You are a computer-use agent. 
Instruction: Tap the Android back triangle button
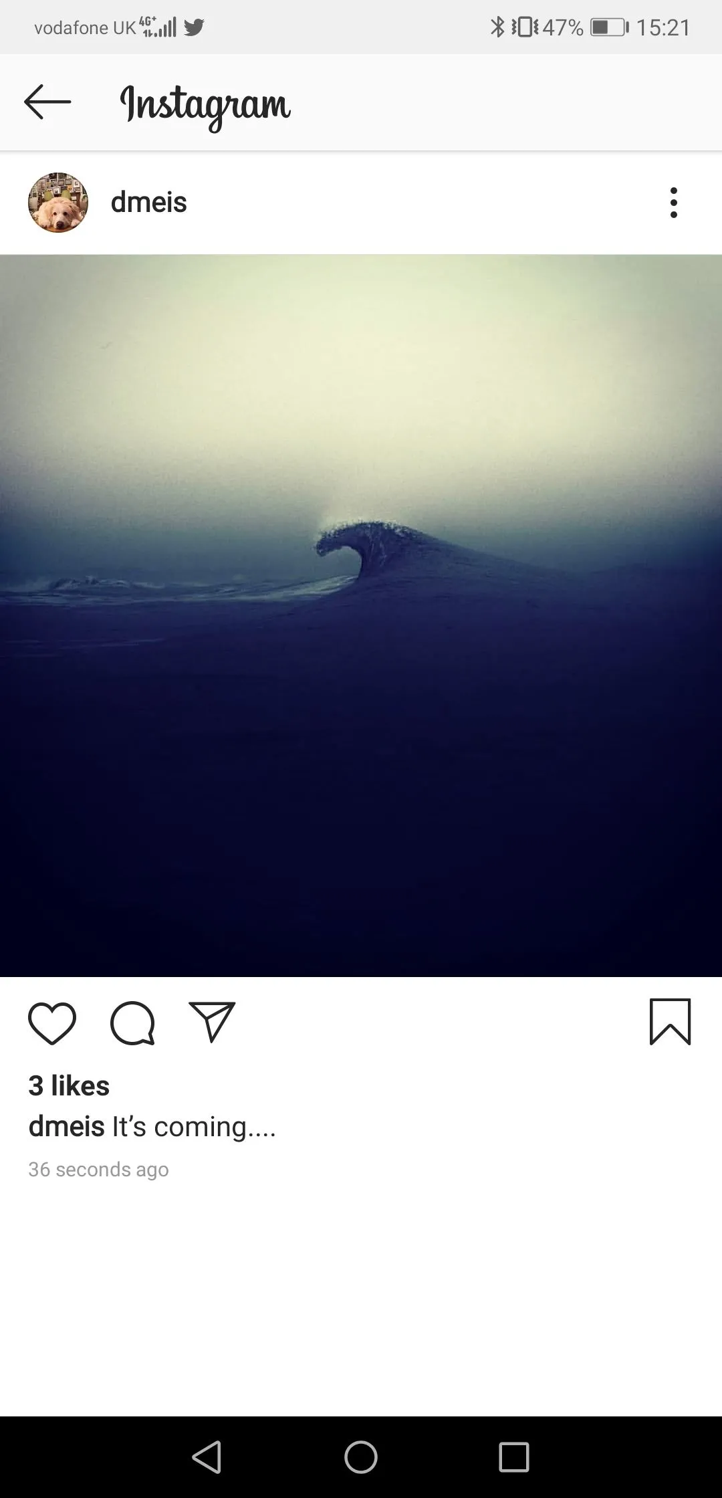[x=207, y=1457]
